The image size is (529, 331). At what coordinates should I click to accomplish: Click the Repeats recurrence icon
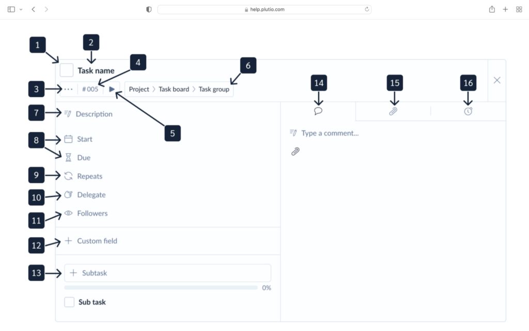click(68, 175)
